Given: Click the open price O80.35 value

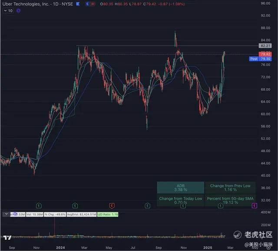Looking at the screenshot, I should click(106, 4).
